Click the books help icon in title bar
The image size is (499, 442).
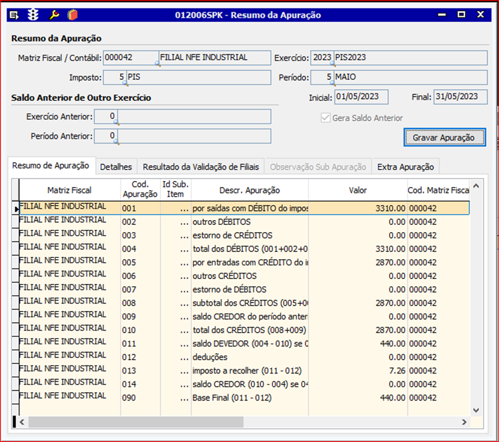[x=73, y=14]
